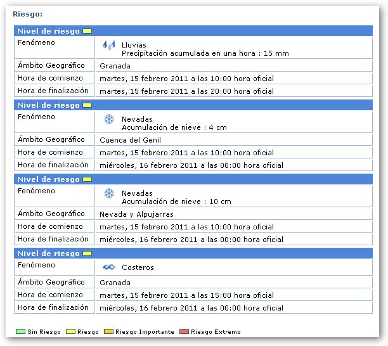Click the rain drops icon beside Lluvias
The height and width of the screenshot is (346, 388).
point(109,45)
